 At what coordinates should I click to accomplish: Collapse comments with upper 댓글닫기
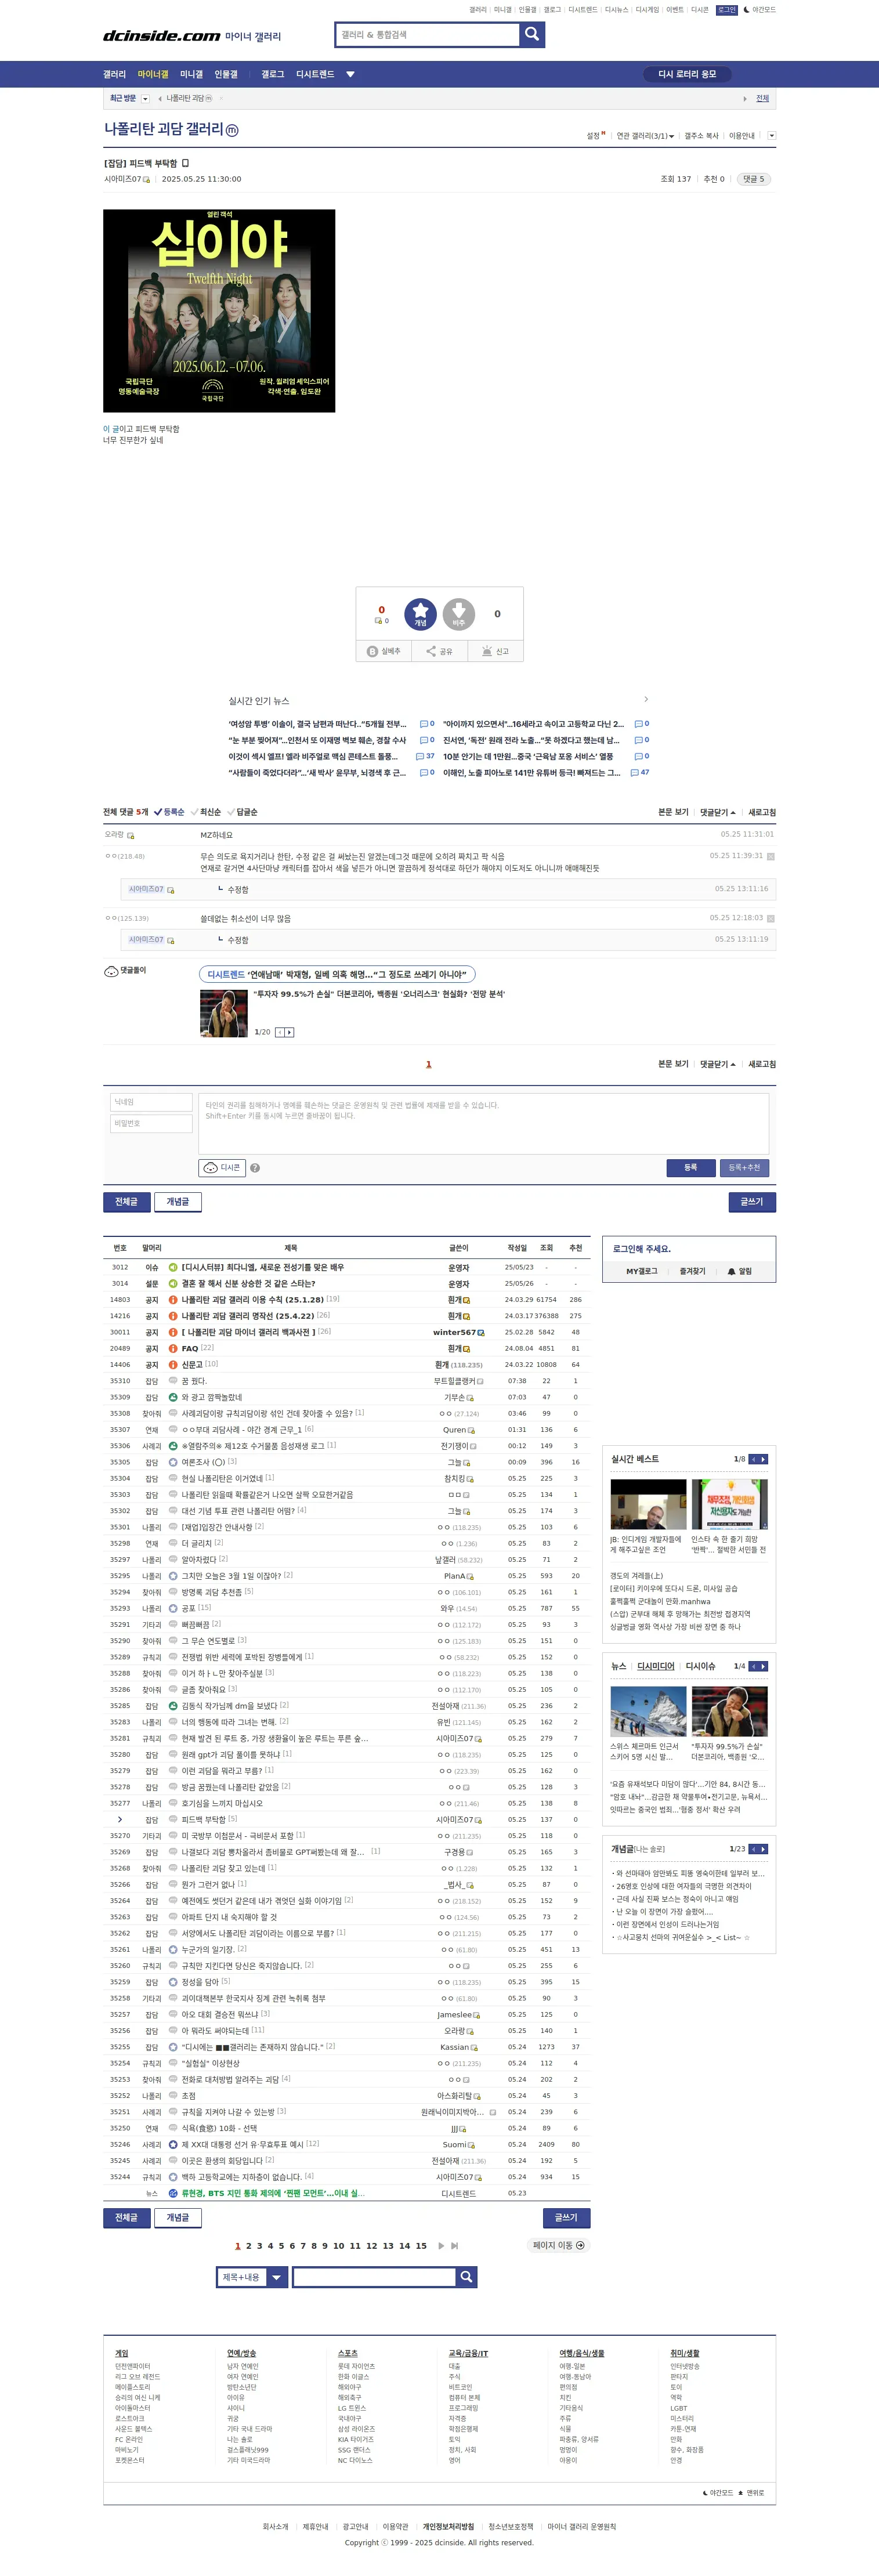click(718, 812)
